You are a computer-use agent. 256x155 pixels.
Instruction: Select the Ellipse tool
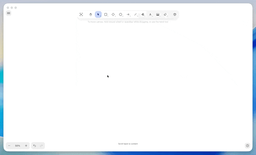[x=121, y=14]
